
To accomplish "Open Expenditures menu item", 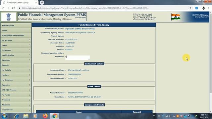I will point(16,110).
